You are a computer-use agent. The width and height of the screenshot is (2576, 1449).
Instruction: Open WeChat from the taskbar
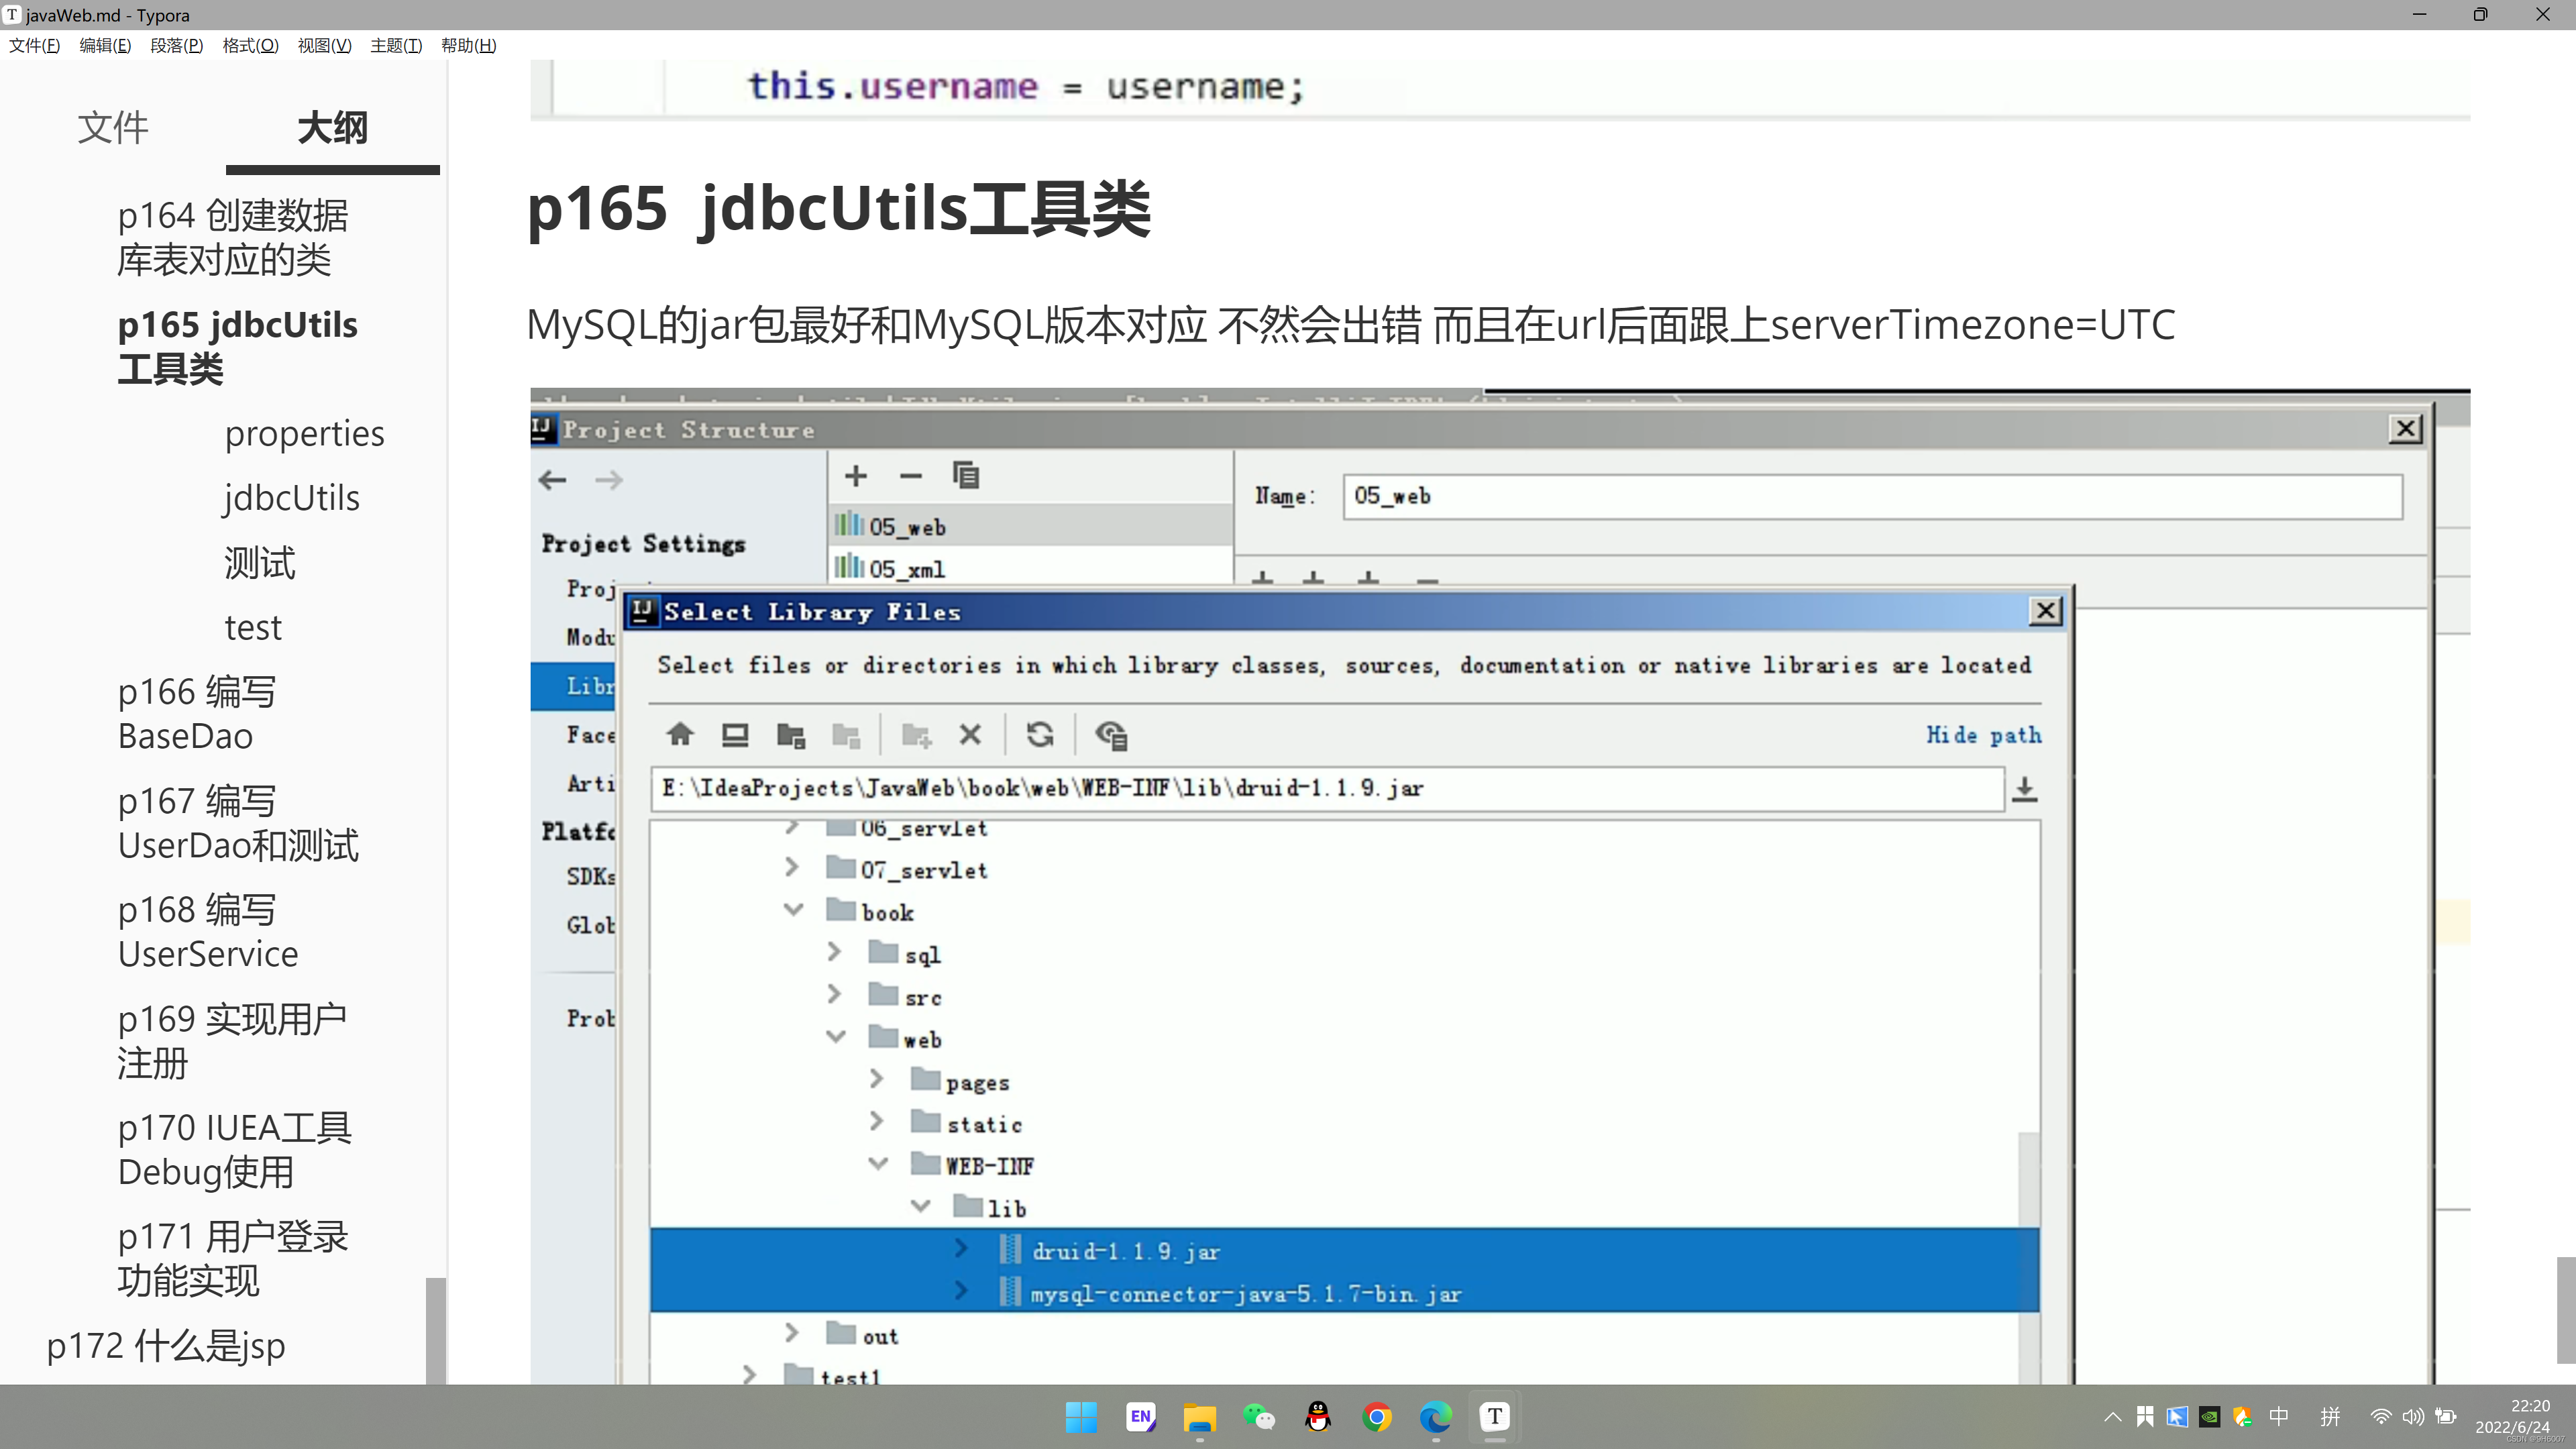(x=1259, y=1416)
